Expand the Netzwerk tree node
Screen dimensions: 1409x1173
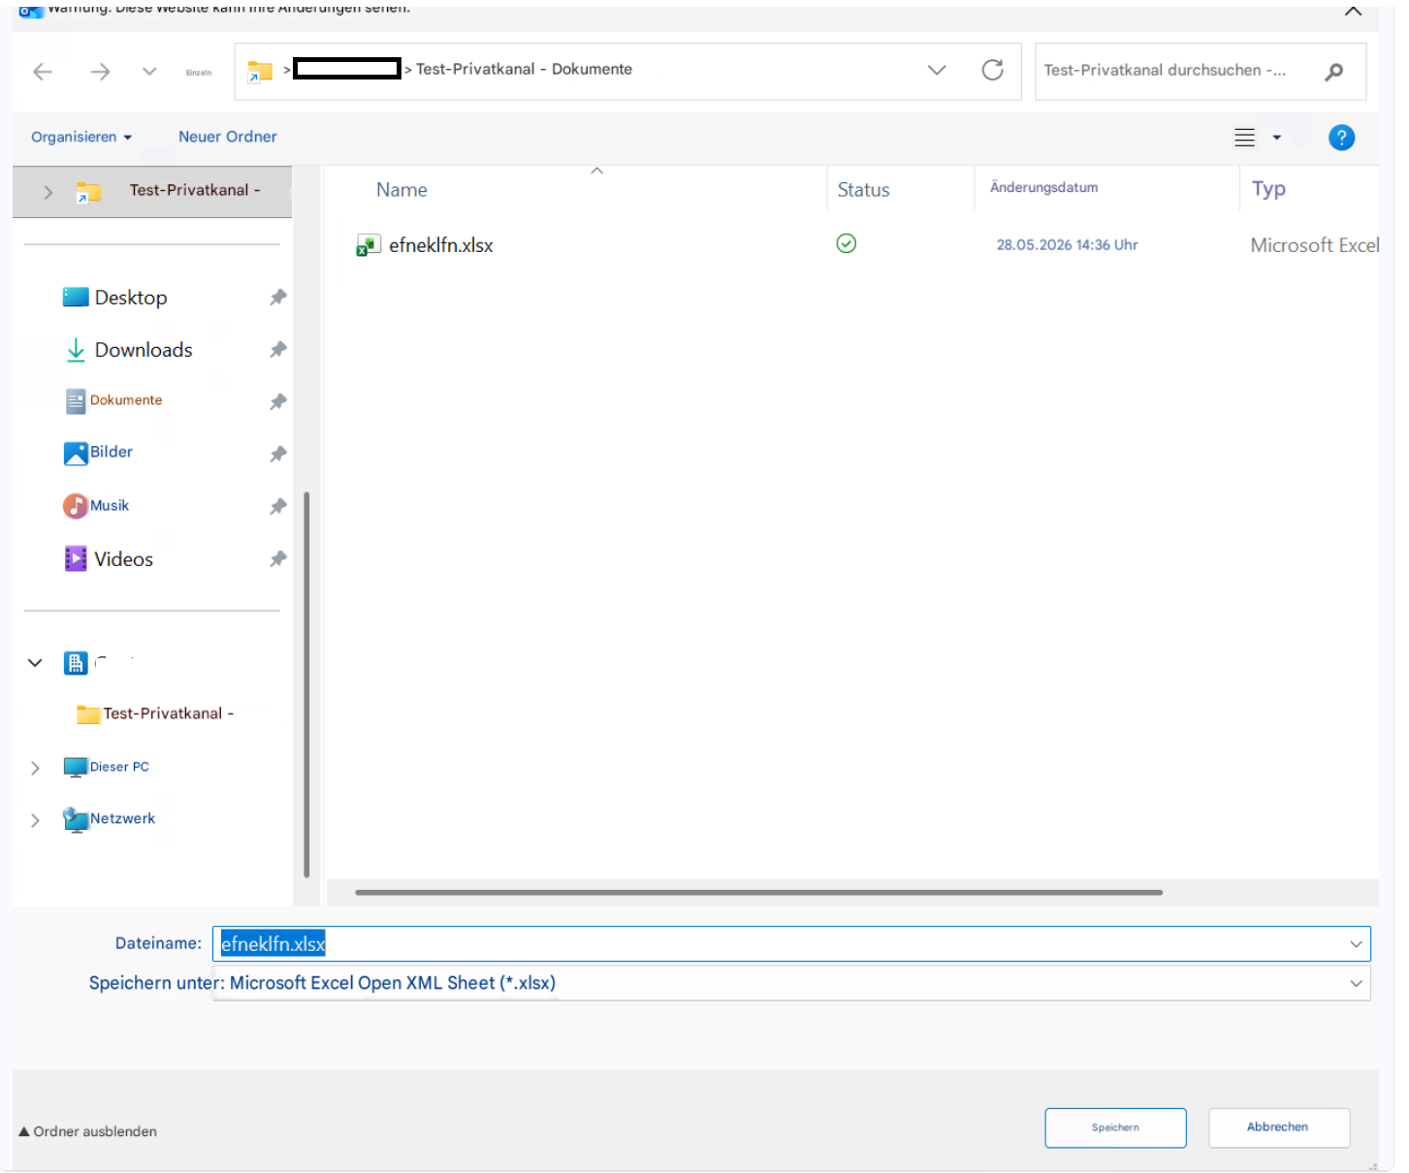pos(35,820)
